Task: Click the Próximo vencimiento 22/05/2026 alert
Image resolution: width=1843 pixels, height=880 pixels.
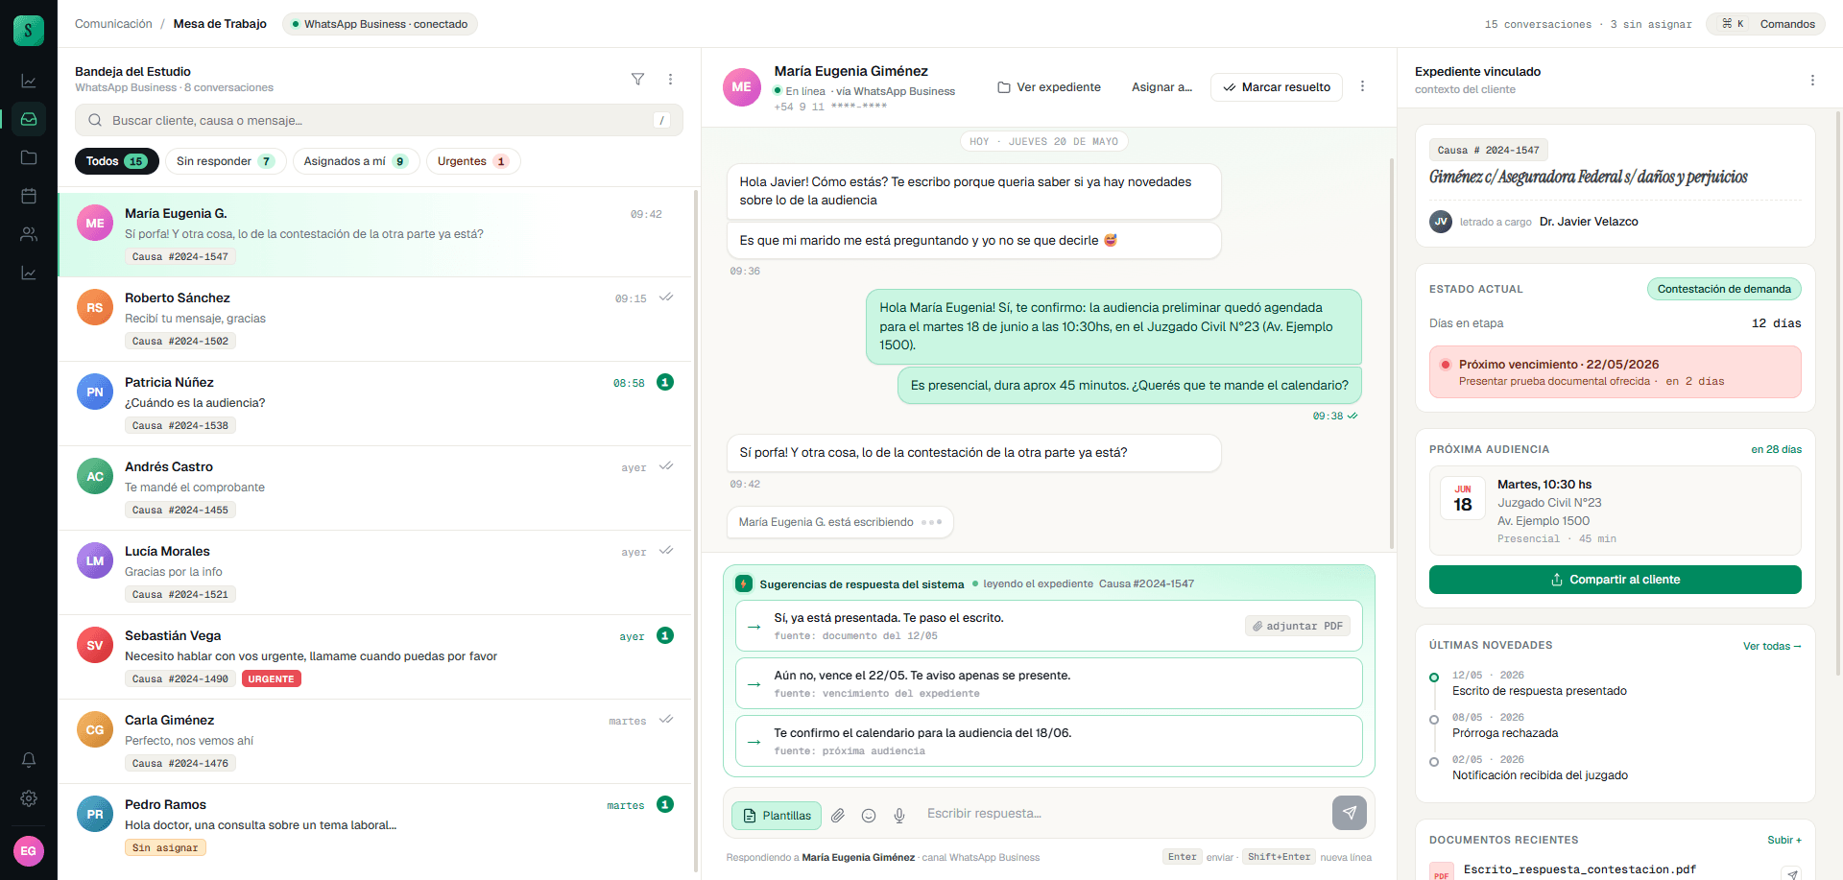Action: click(1615, 371)
